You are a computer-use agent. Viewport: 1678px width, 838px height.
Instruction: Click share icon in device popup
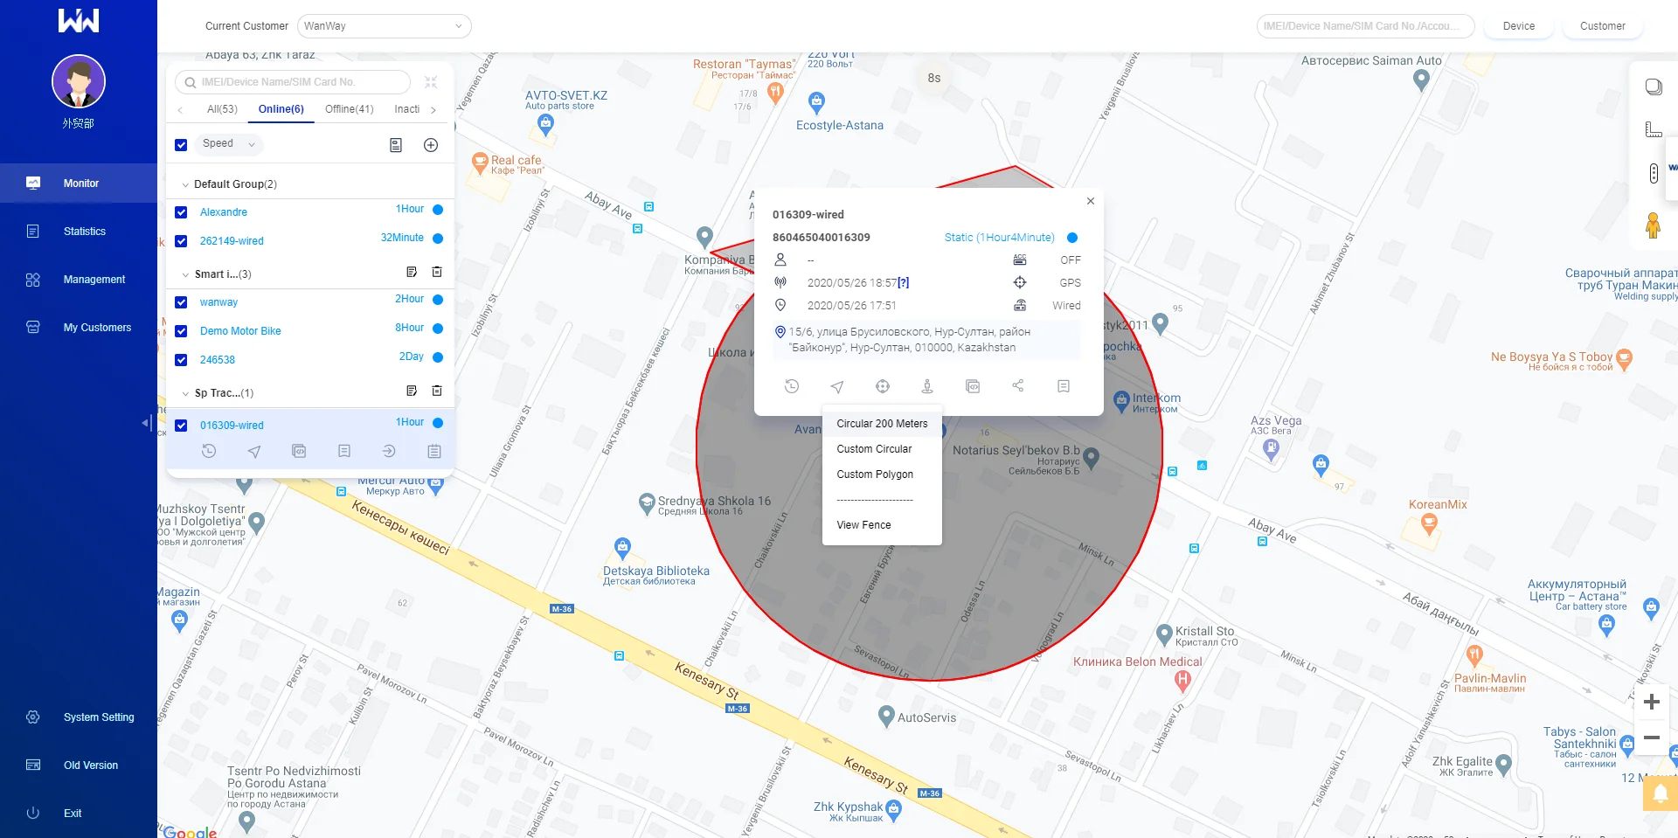point(1018,386)
